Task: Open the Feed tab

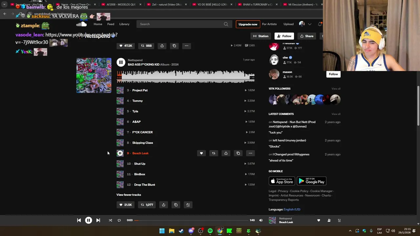Action: point(111,24)
